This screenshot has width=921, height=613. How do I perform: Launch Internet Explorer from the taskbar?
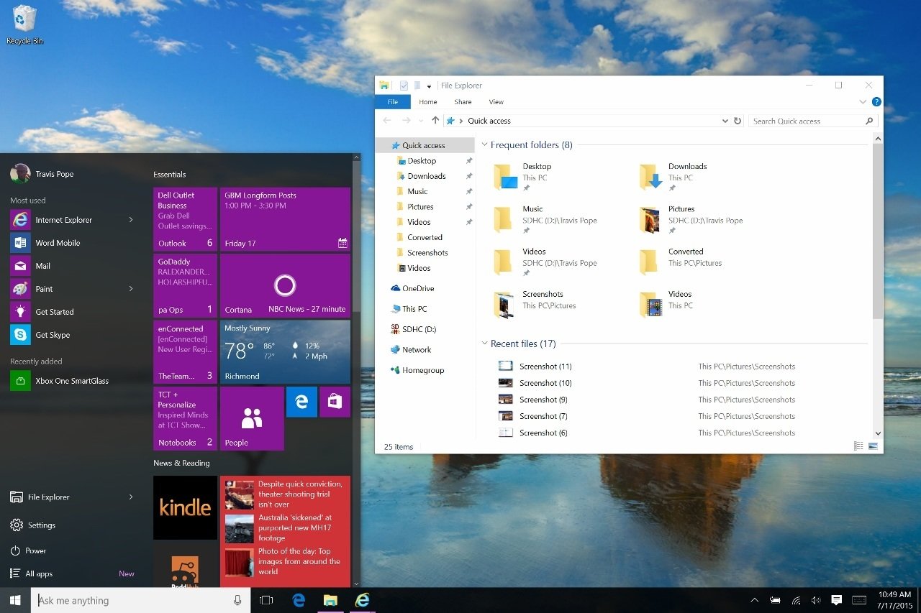coord(362,600)
